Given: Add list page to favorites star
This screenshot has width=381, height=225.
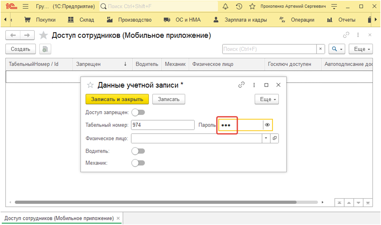Looking at the screenshot, I should tap(43, 35).
